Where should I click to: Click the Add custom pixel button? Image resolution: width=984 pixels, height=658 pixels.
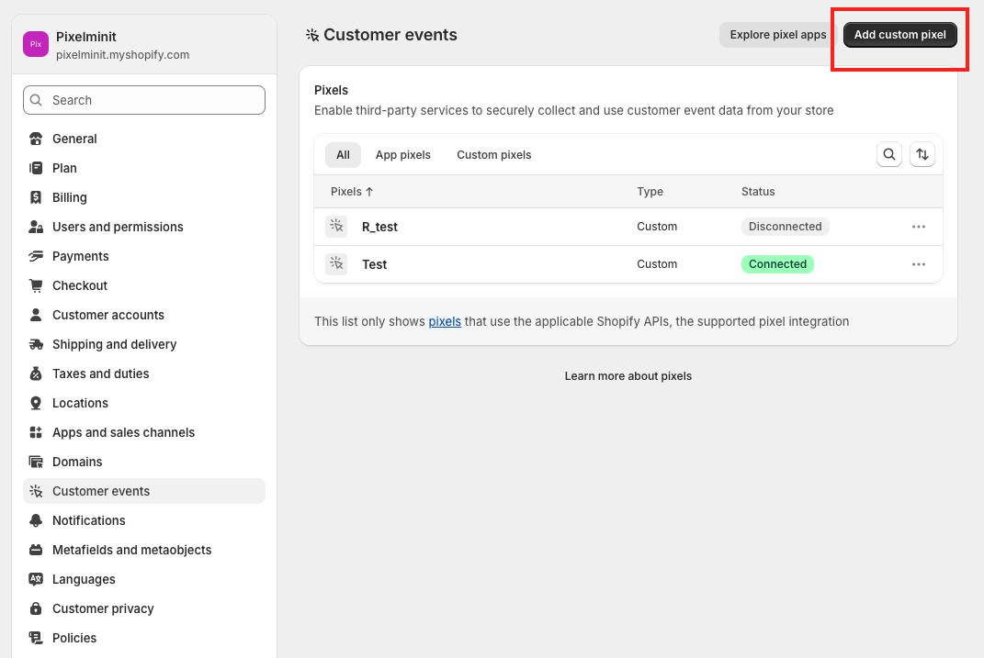(900, 35)
